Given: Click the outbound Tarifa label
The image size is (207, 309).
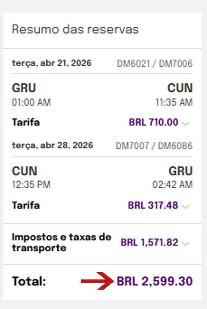Looking at the screenshot, I should tap(26, 122).
